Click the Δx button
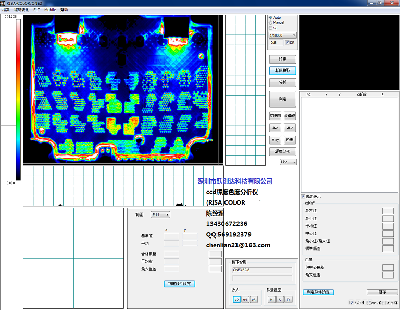Screen dimensions: 400x310 click(275, 127)
